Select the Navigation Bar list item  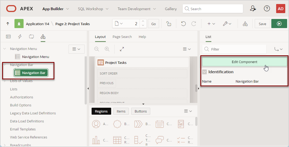31,73
